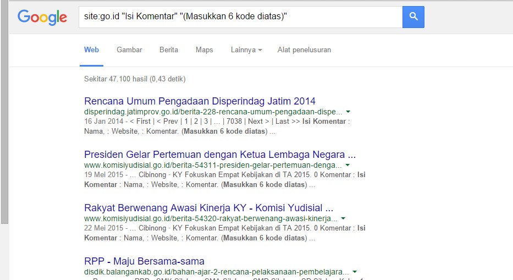This screenshot has width=513, height=280.
Task: Expand the Lainnya dropdown menu
Action: coord(246,50)
